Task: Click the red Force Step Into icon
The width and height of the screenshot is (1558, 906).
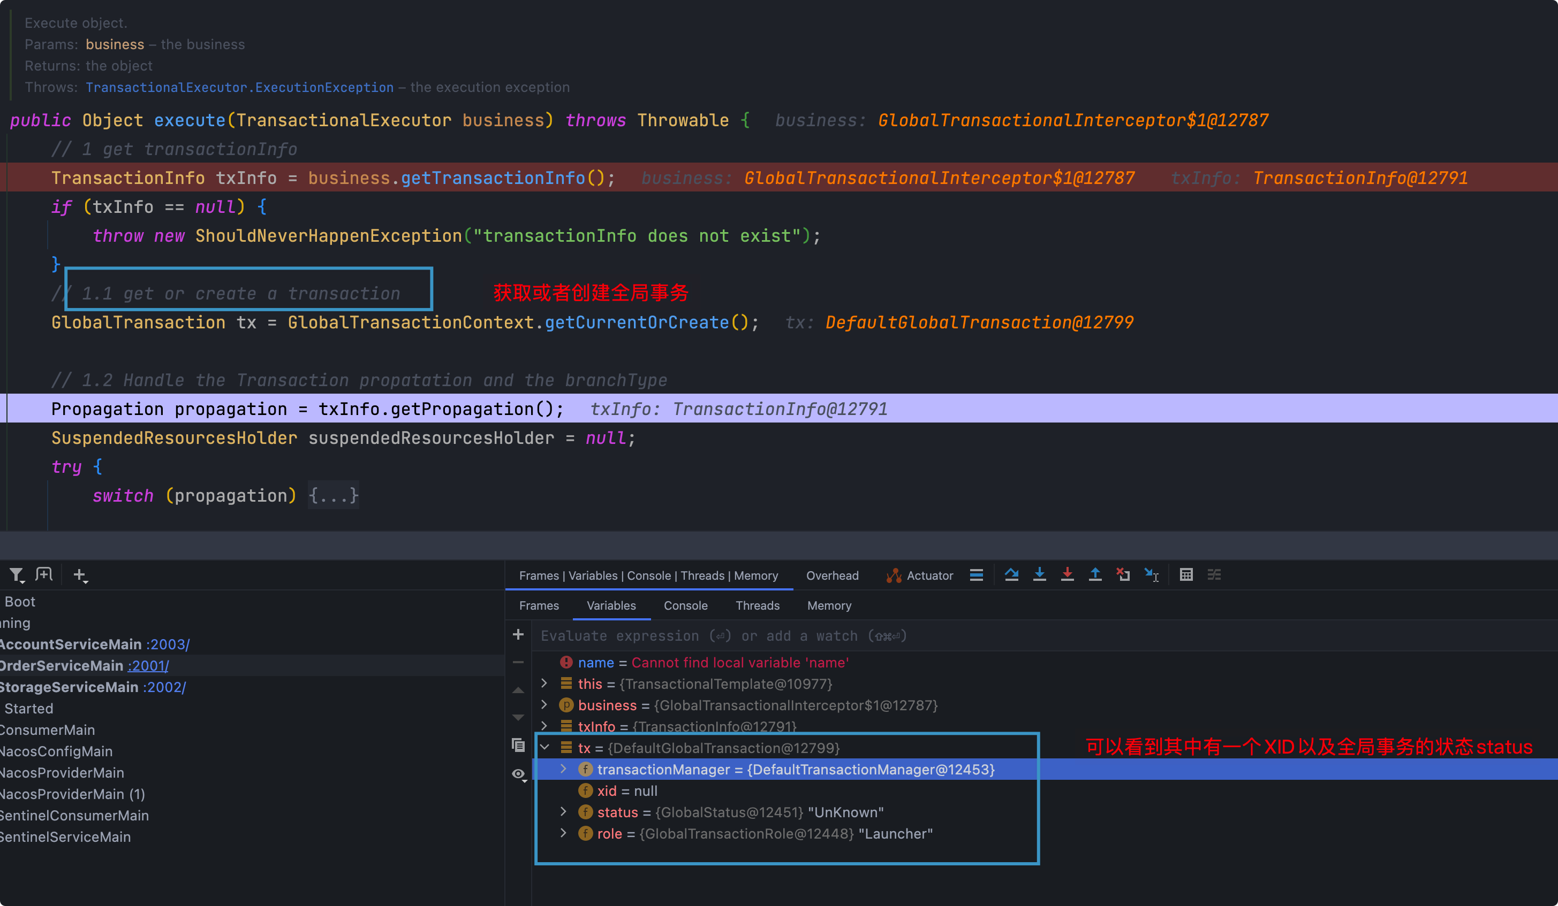Action: [x=1067, y=575]
